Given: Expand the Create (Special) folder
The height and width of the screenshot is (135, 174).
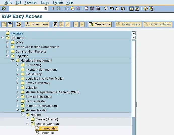Looking at the screenshot, I should point(27,119).
